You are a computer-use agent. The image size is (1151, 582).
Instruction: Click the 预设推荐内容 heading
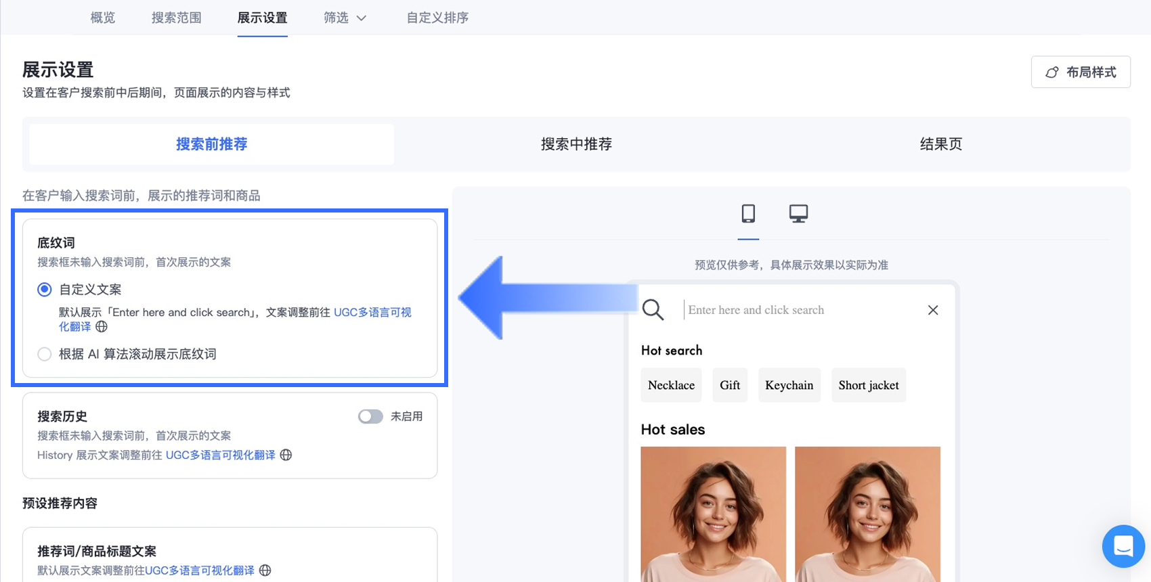coord(60,503)
